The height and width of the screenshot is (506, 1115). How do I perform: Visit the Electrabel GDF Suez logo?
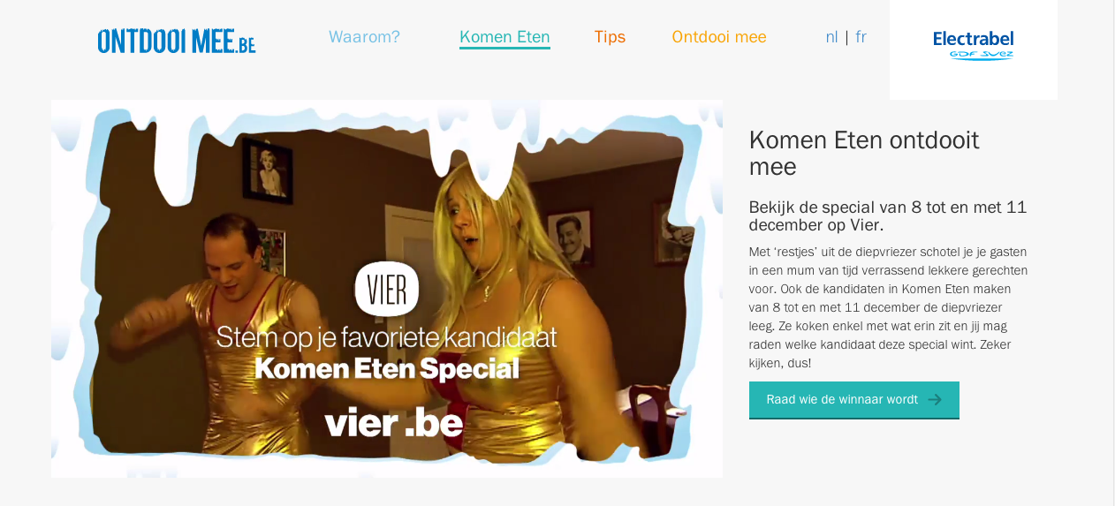coord(973,45)
